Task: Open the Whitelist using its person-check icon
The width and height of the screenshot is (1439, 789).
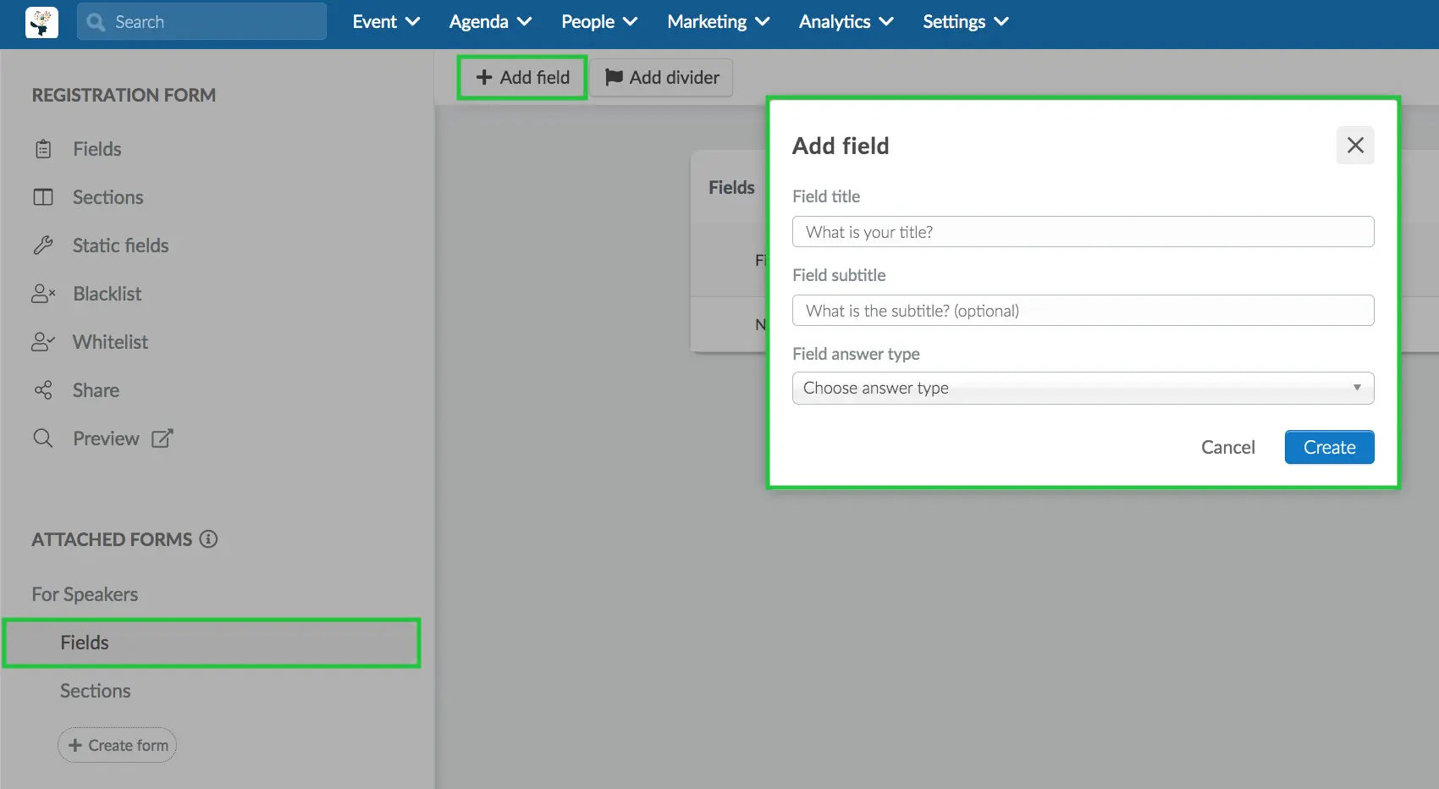Action: pos(42,341)
